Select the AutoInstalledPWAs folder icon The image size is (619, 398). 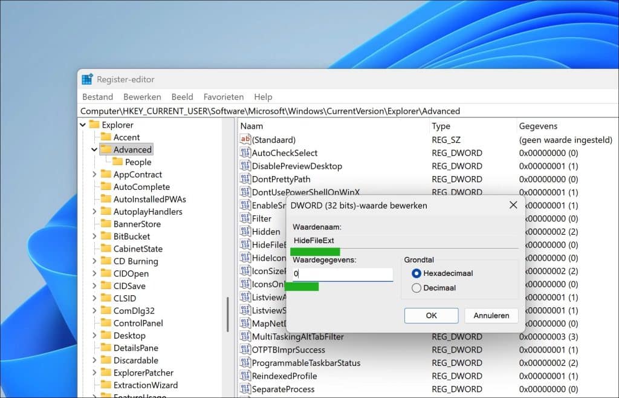[106, 198]
